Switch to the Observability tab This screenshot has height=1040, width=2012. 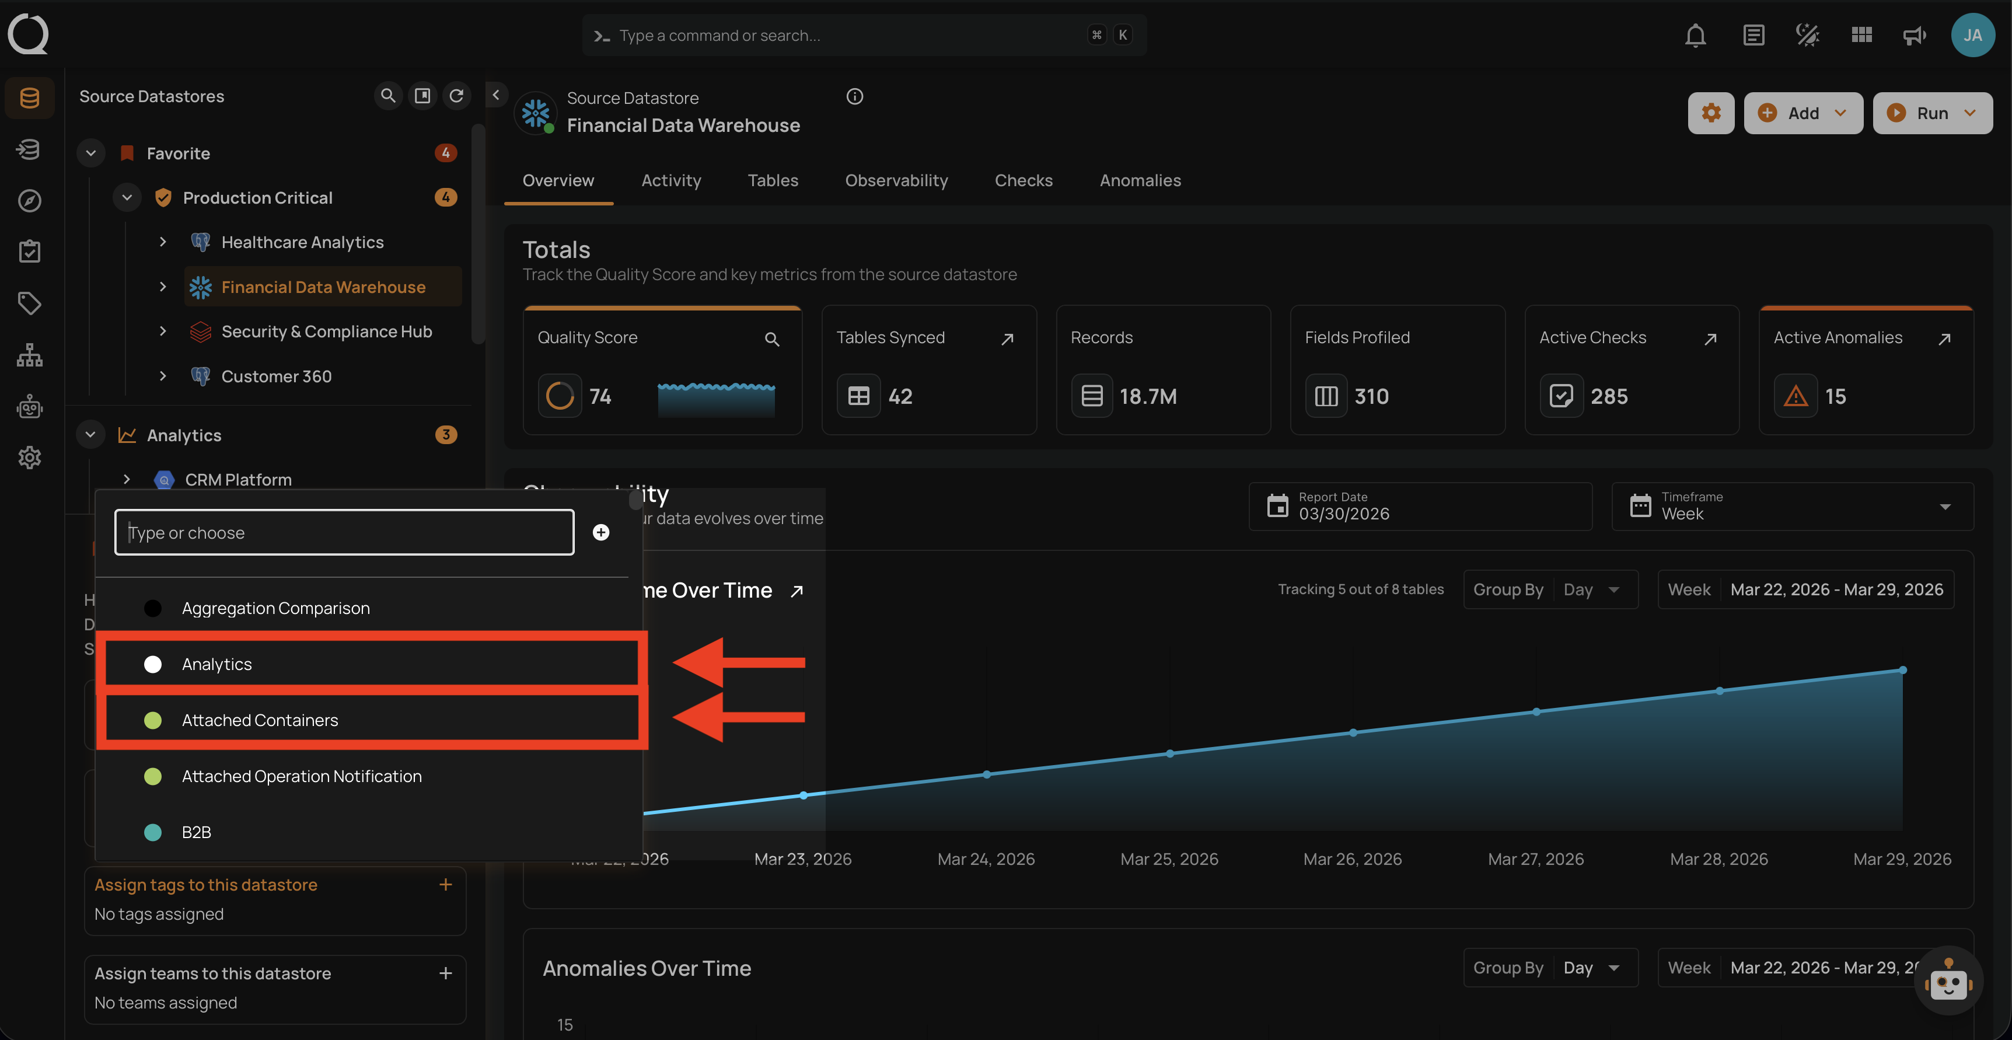click(x=896, y=180)
